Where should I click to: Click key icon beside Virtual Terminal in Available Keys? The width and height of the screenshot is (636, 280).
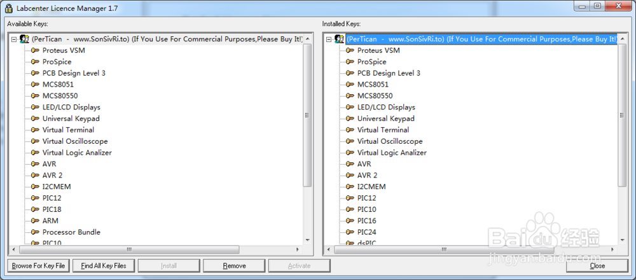tap(35, 130)
